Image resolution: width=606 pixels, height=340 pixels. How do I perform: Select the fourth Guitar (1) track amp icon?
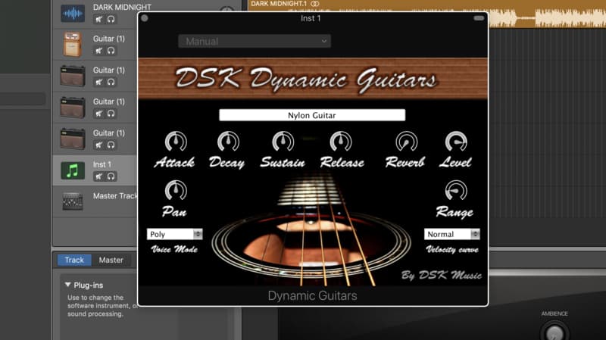click(x=73, y=139)
